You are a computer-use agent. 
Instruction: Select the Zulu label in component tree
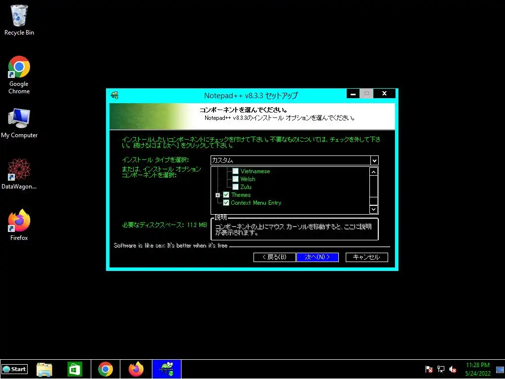click(246, 187)
